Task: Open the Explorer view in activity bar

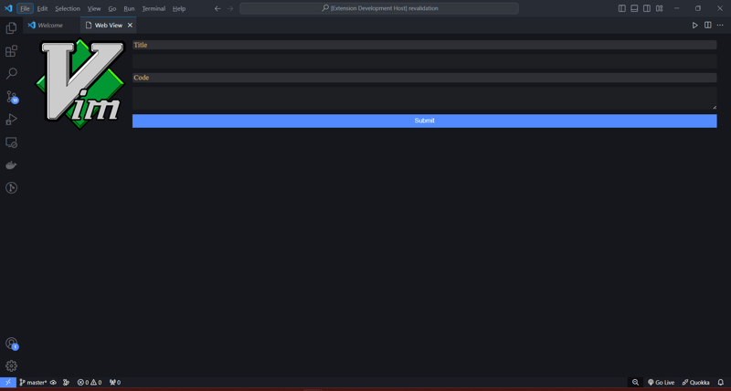Action: 11,28
